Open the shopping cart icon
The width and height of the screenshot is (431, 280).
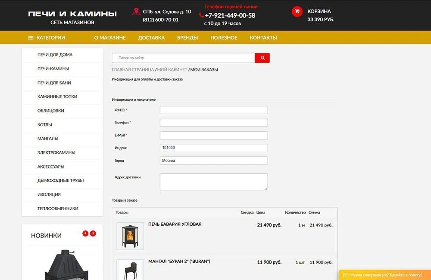(297, 11)
